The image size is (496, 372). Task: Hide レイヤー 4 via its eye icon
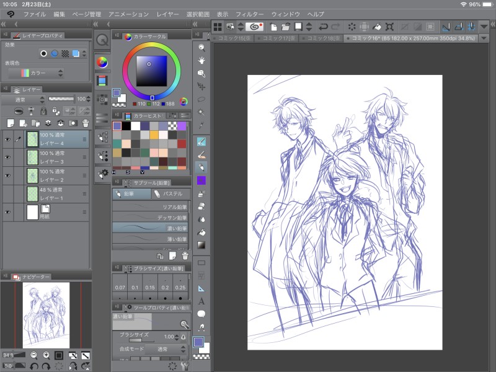pos(7,140)
